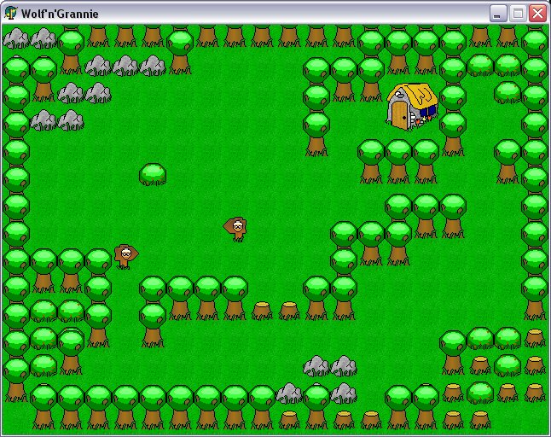Click the tree directly left of the cottage
Viewport: 551px width, 437px height.
(x=371, y=79)
